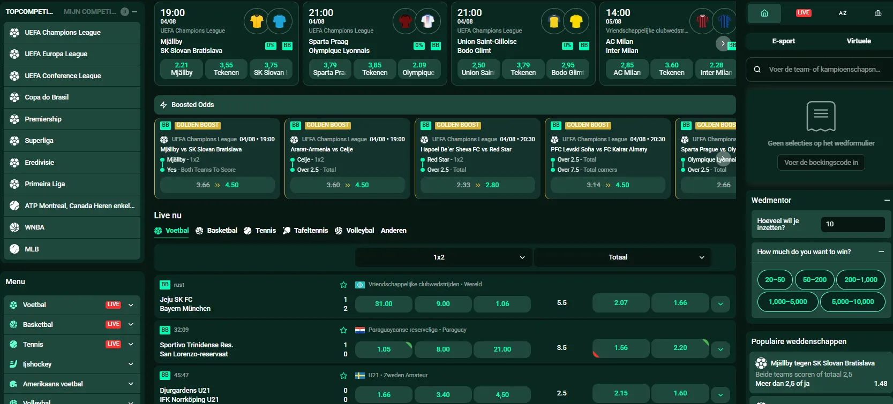Switch to the Voetbal live tab

coord(171,231)
